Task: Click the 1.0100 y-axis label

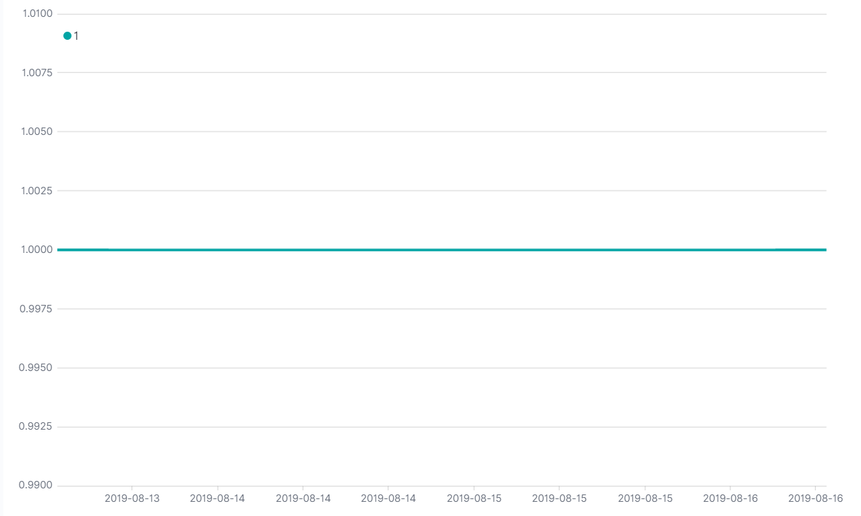Action: [38, 13]
